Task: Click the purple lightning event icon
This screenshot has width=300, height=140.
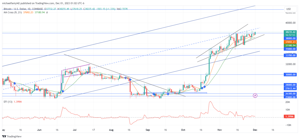Action: (255, 95)
